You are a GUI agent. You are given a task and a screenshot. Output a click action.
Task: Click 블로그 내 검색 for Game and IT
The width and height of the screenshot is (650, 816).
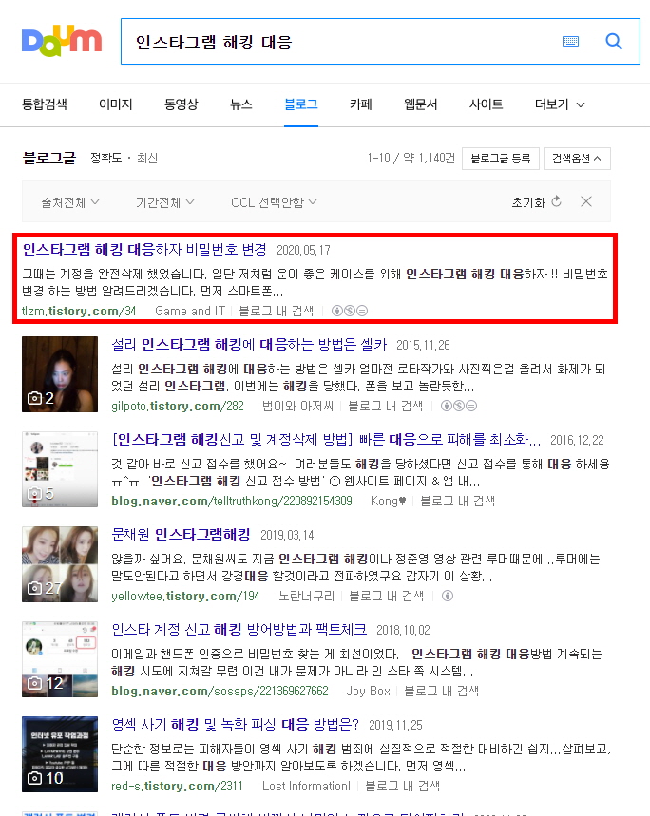click(277, 312)
